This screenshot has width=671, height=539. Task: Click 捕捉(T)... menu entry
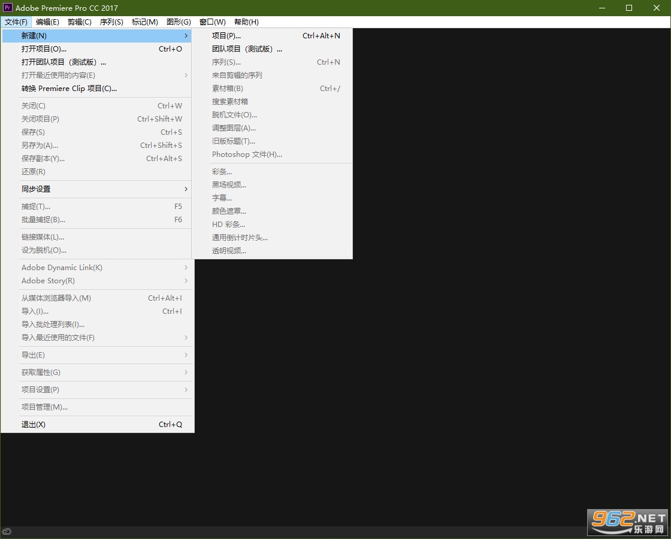click(96, 207)
